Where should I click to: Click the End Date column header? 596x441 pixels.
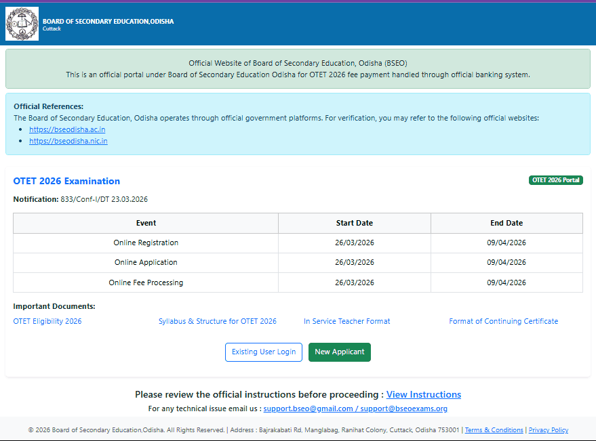coord(506,223)
